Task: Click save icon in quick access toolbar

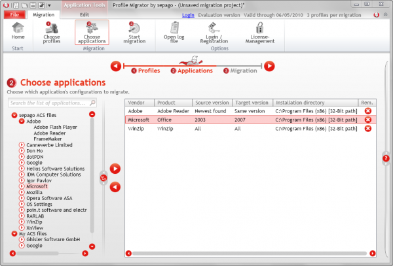Action: click(33, 5)
